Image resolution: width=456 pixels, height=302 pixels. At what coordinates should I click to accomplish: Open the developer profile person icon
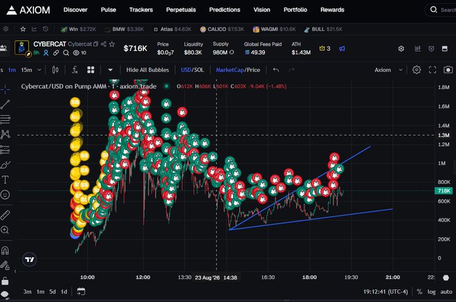tap(46, 53)
